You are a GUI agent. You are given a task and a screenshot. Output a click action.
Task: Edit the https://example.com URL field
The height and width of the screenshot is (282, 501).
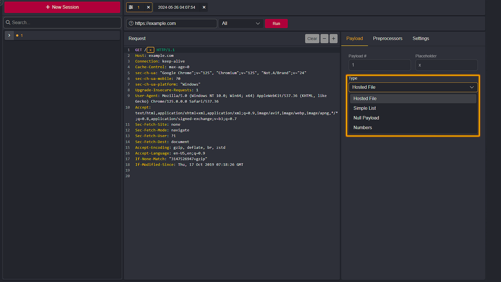point(172,23)
